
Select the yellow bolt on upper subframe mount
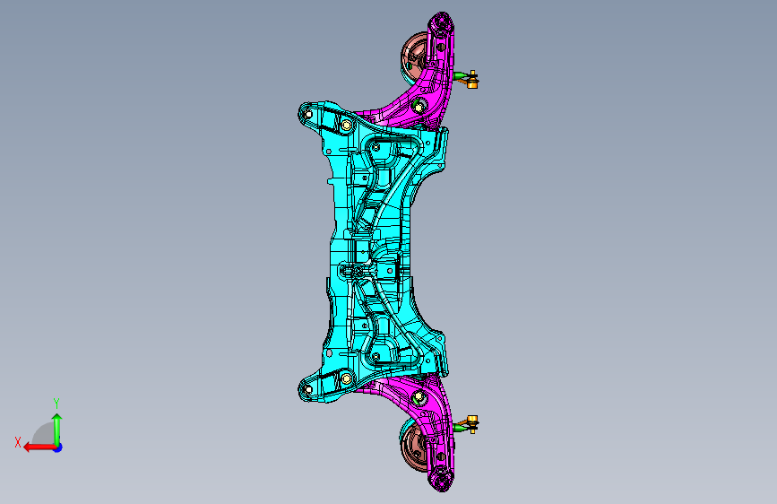click(347, 125)
